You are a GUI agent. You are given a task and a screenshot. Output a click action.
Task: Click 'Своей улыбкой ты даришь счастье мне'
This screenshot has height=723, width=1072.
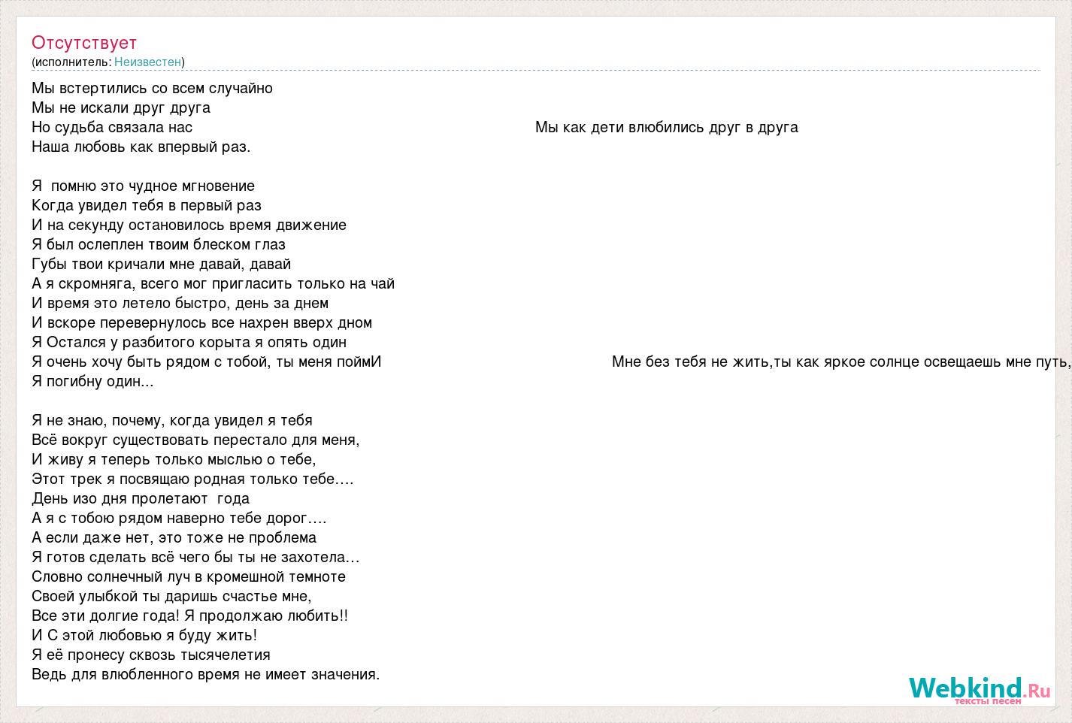[172, 597]
